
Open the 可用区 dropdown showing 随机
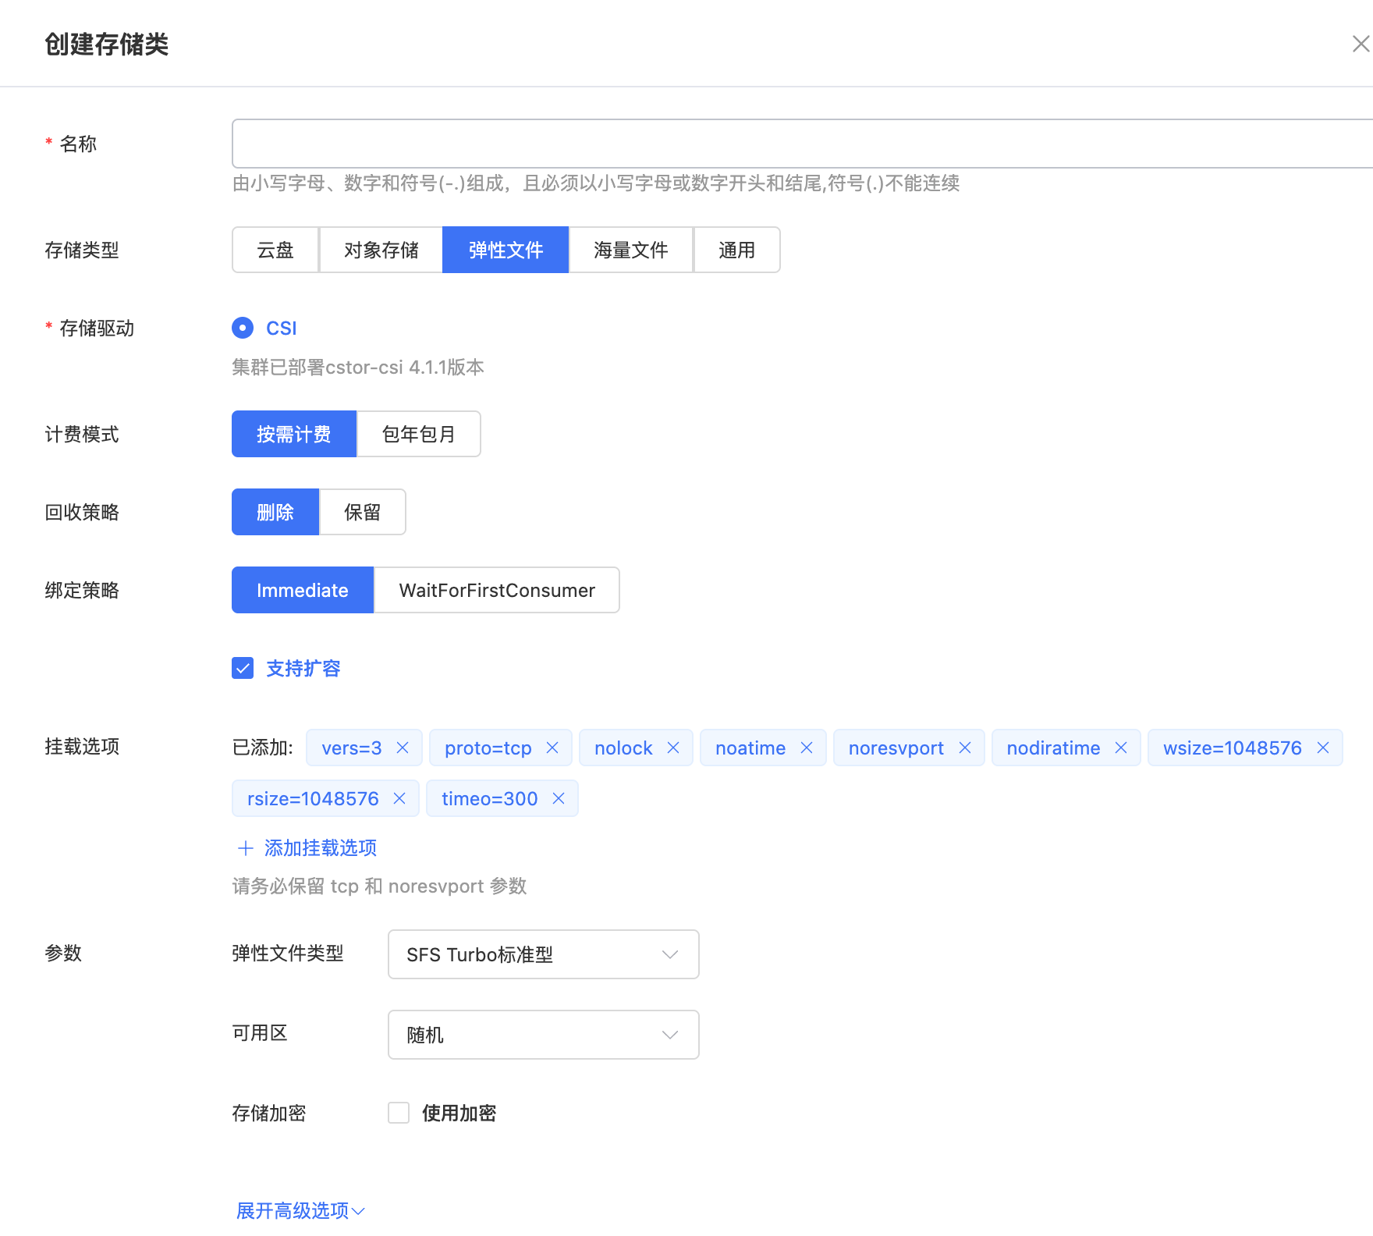coord(543,1035)
